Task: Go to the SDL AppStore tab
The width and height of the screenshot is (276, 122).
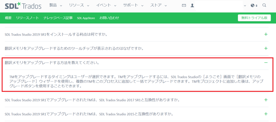Action: pos(86,18)
